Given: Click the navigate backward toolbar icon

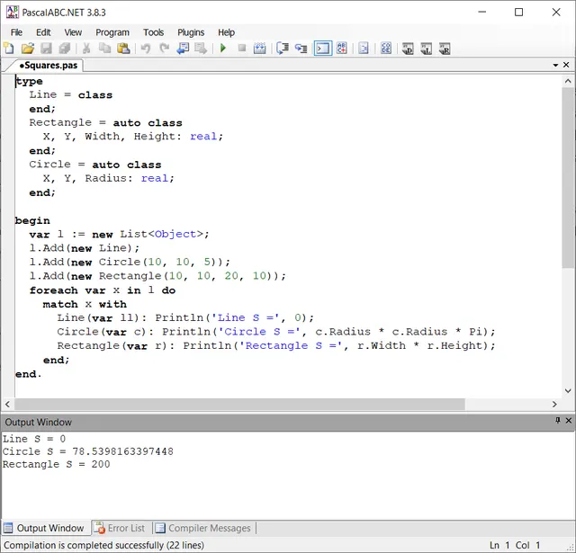Looking at the screenshot, I should click(183, 48).
